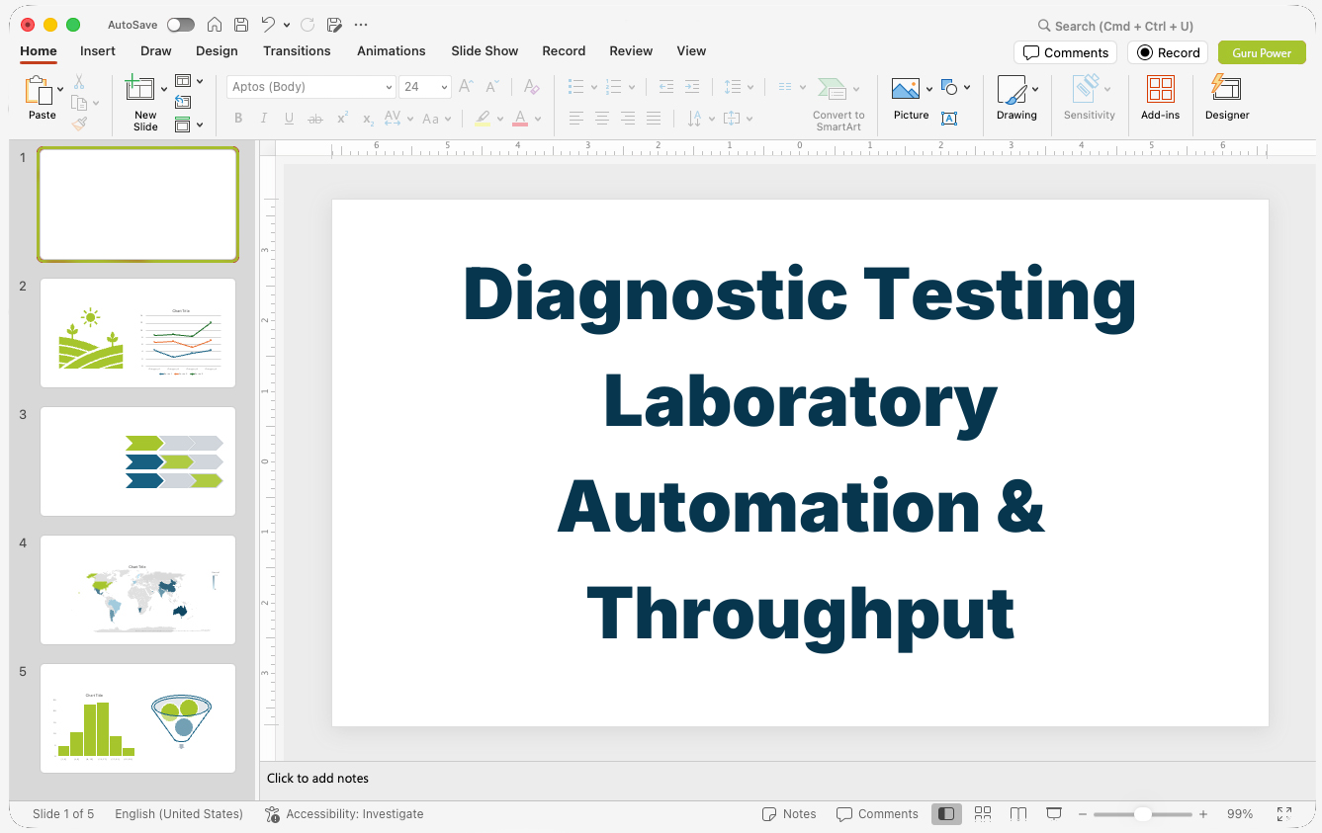The width and height of the screenshot is (1322, 833).
Task: Open the Draw tab
Action: 156,50
